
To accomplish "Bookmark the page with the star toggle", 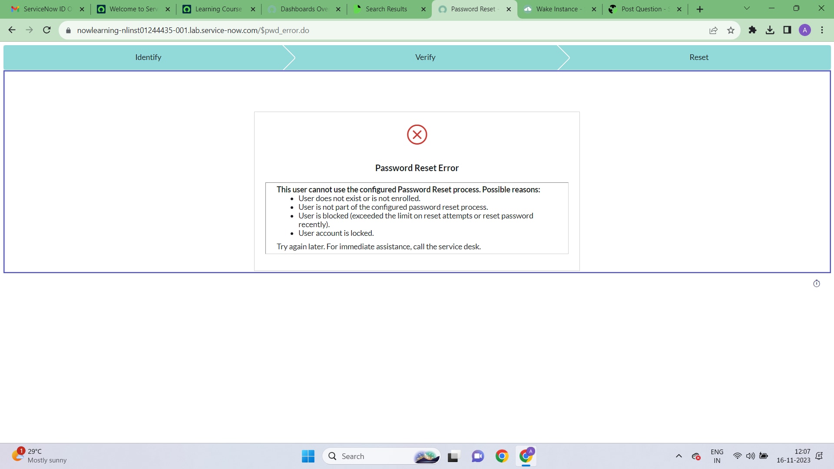I will (731, 30).
